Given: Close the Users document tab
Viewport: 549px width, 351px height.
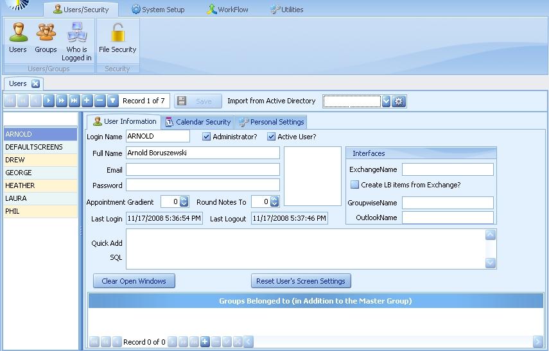Looking at the screenshot, I should click(35, 83).
